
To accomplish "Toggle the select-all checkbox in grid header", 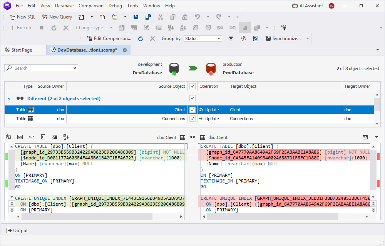I will pyautogui.click(x=192, y=86).
